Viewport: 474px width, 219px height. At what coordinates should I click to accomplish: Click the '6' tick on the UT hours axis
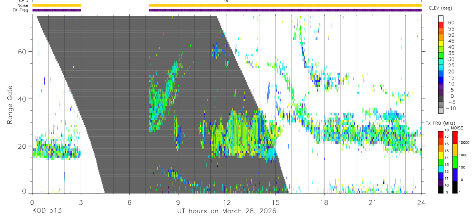point(129,202)
